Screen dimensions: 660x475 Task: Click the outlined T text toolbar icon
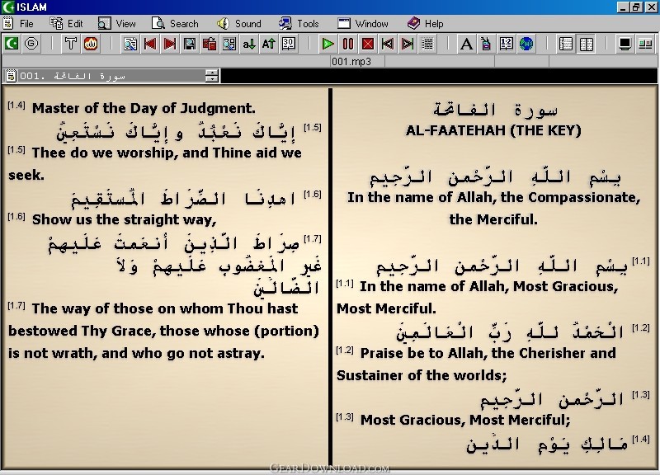click(x=70, y=44)
